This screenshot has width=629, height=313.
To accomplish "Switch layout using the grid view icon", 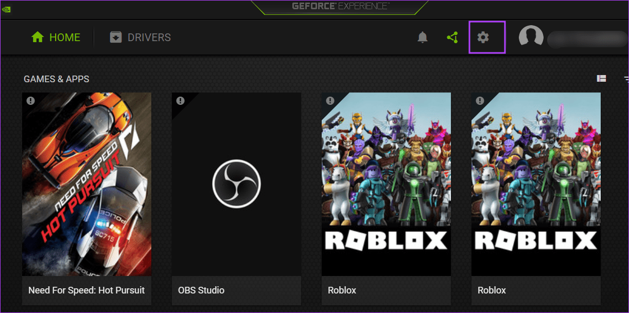I will [601, 78].
